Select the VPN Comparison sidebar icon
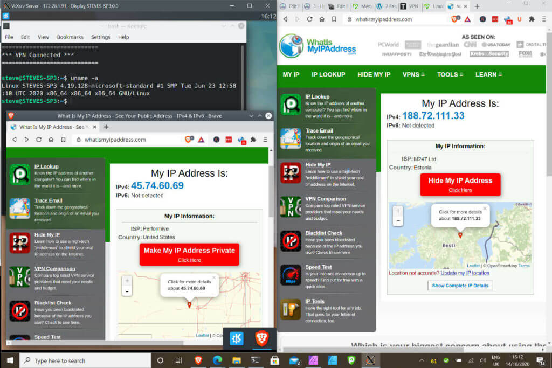552x368 pixels. (291, 207)
